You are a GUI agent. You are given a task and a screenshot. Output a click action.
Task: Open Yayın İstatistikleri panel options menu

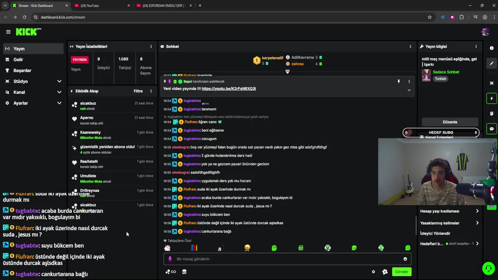point(151,47)
